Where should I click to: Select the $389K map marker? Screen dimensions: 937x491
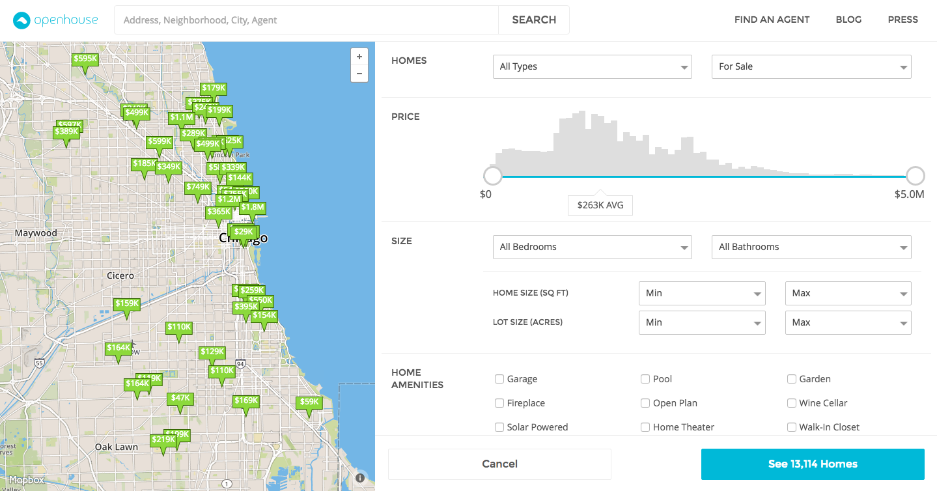(x=66, y=132)
